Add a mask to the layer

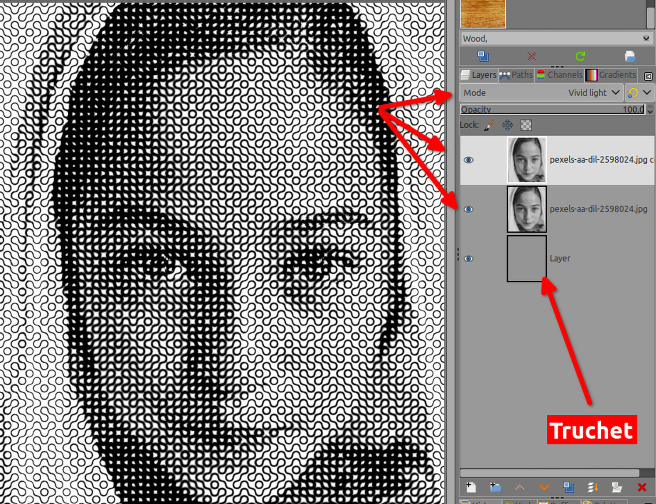[617, 487]
